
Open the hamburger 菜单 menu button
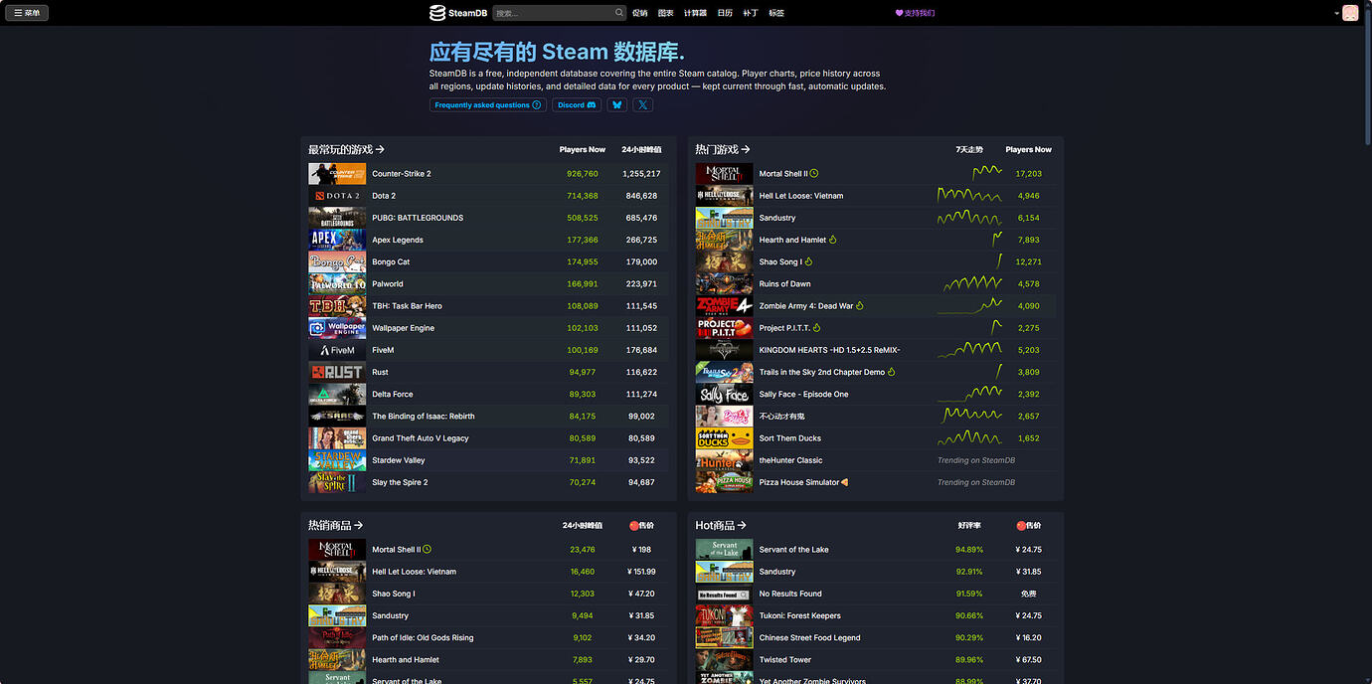click(x=26, y=13)
